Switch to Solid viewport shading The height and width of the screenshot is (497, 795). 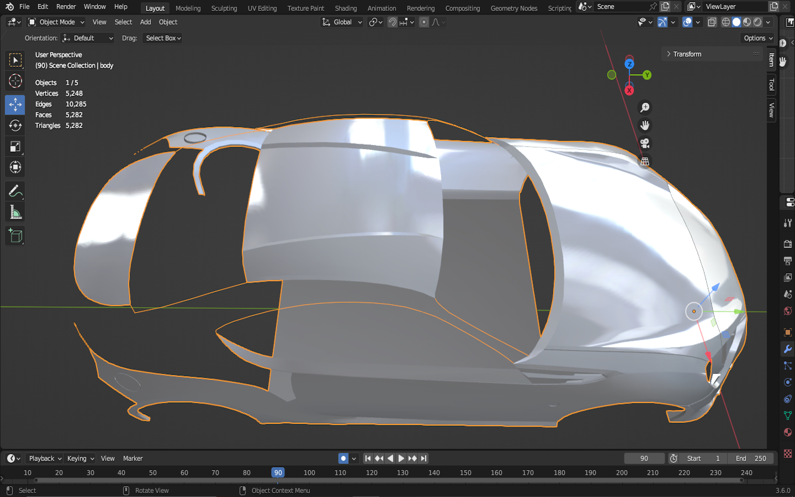(x=736, y=22)
